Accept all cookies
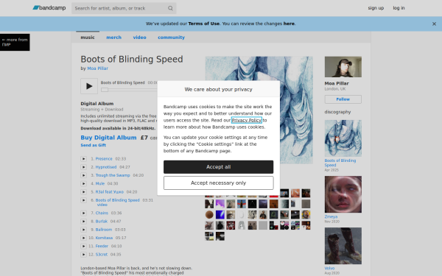 coord(219,167)
